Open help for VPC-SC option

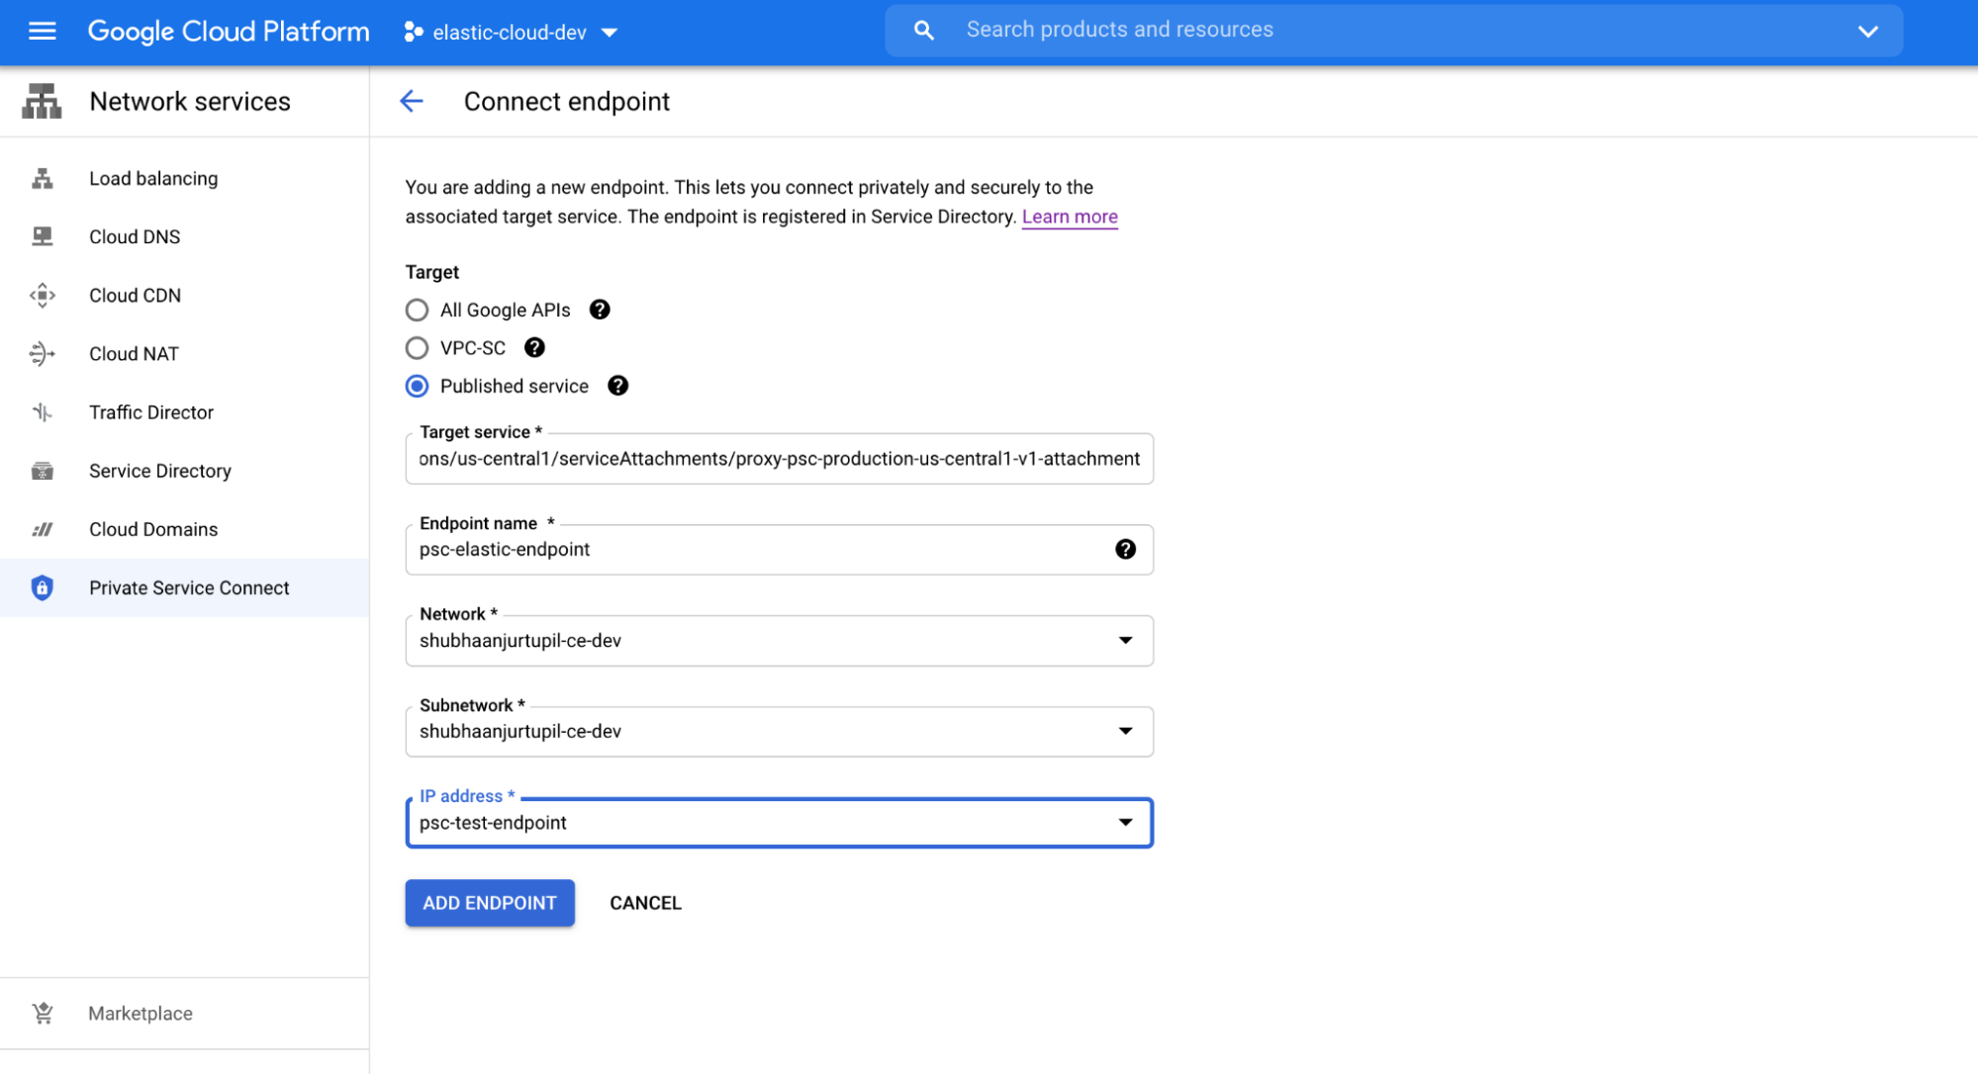[x=534, y=348]
